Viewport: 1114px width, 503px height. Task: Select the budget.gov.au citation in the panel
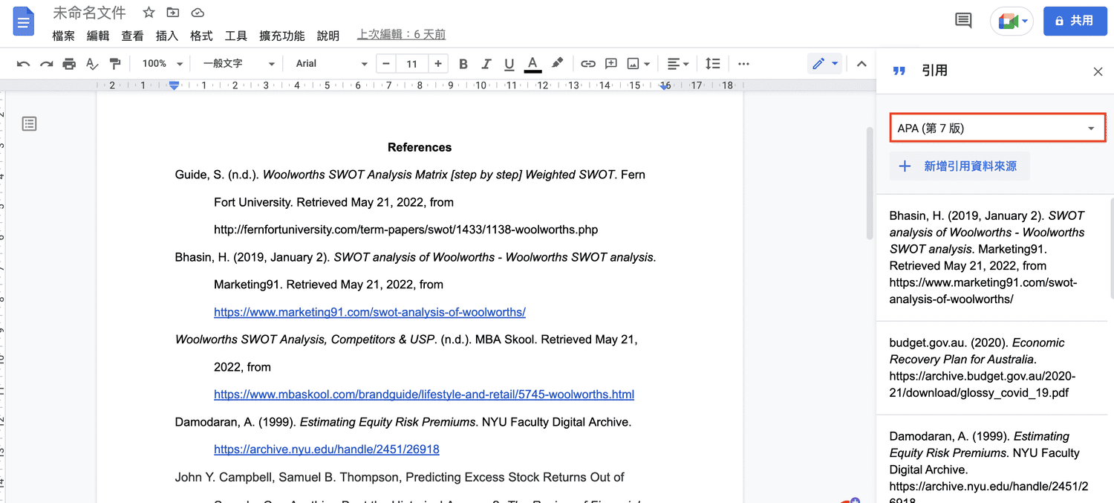[991, 368]
